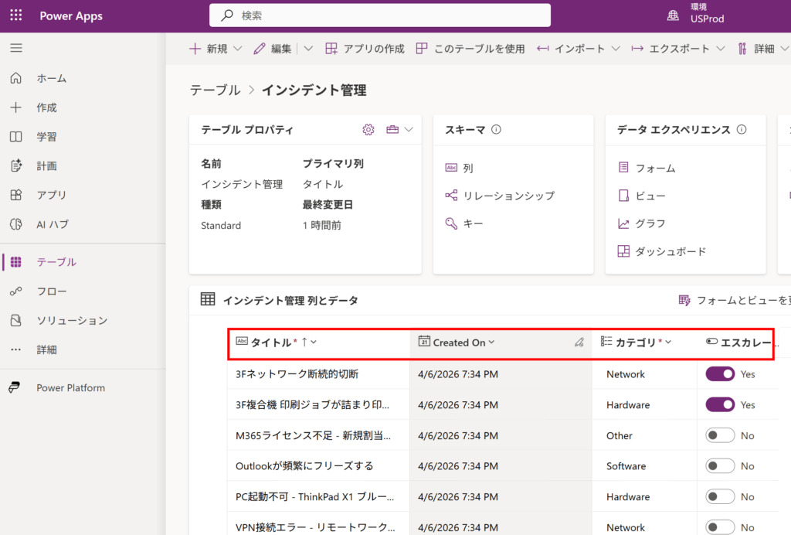Toggle off escalation for 3Fネットワーク断続的切断 row

(720, 374)
